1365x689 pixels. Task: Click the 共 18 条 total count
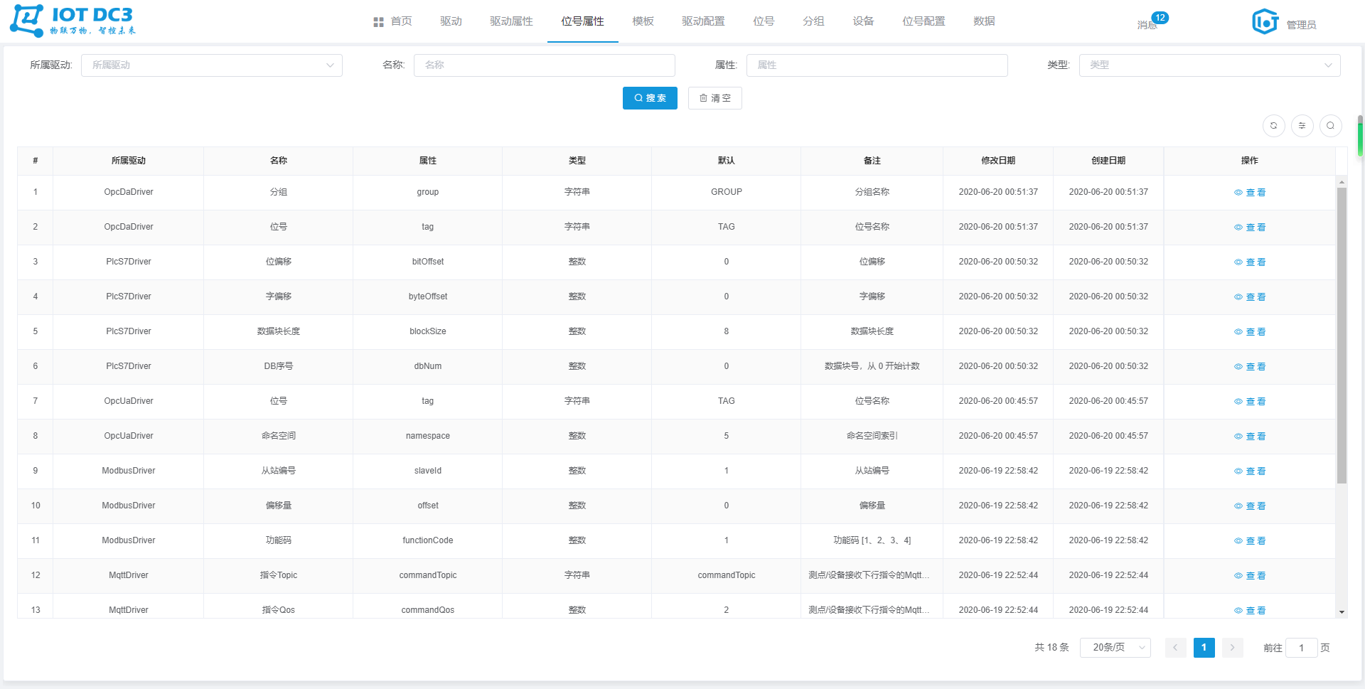pyautogui.click(x=1051, y=648)
